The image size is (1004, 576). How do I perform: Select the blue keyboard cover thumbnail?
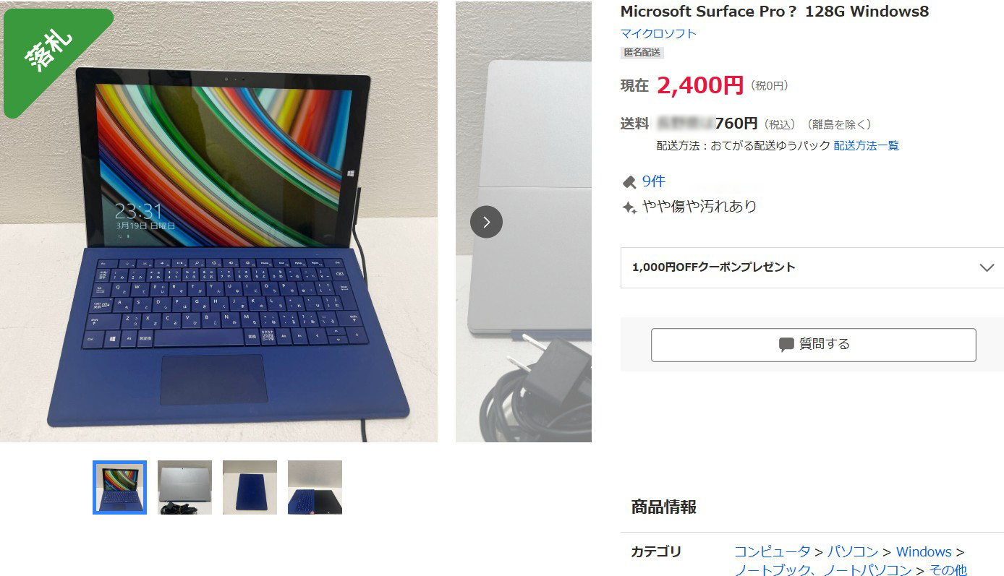(x=250, y=487)
